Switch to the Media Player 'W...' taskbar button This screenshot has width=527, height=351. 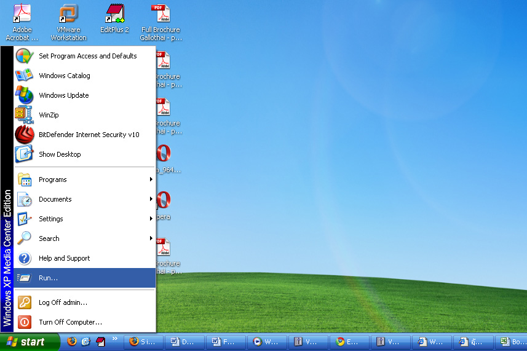[x=267, y=342]
